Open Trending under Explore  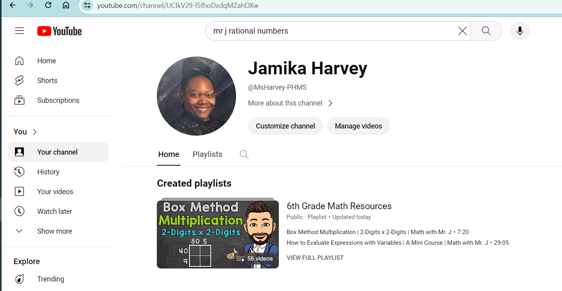(58, 279)
